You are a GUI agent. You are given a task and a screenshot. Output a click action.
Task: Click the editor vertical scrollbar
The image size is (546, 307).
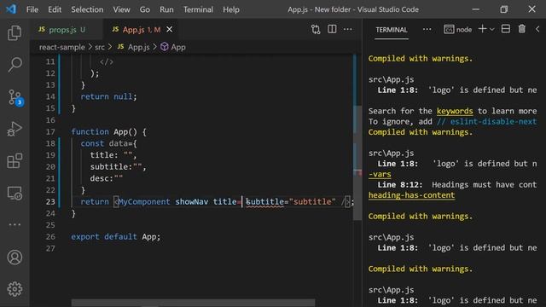tap(357, 162)
